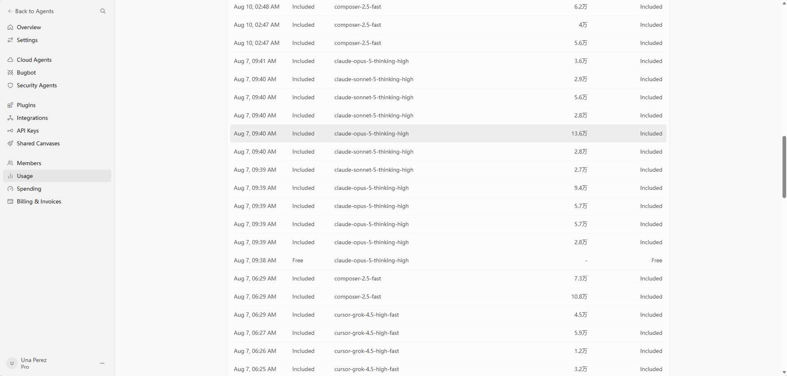
Task: Click the 13.6万 token value
Action: pos(579,133)
